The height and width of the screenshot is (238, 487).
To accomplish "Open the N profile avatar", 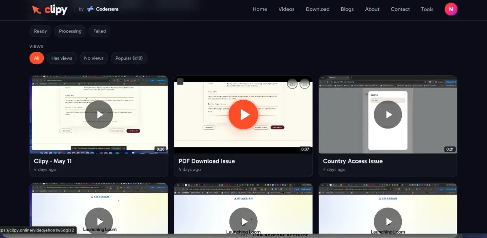I will (x=451, y=9).
